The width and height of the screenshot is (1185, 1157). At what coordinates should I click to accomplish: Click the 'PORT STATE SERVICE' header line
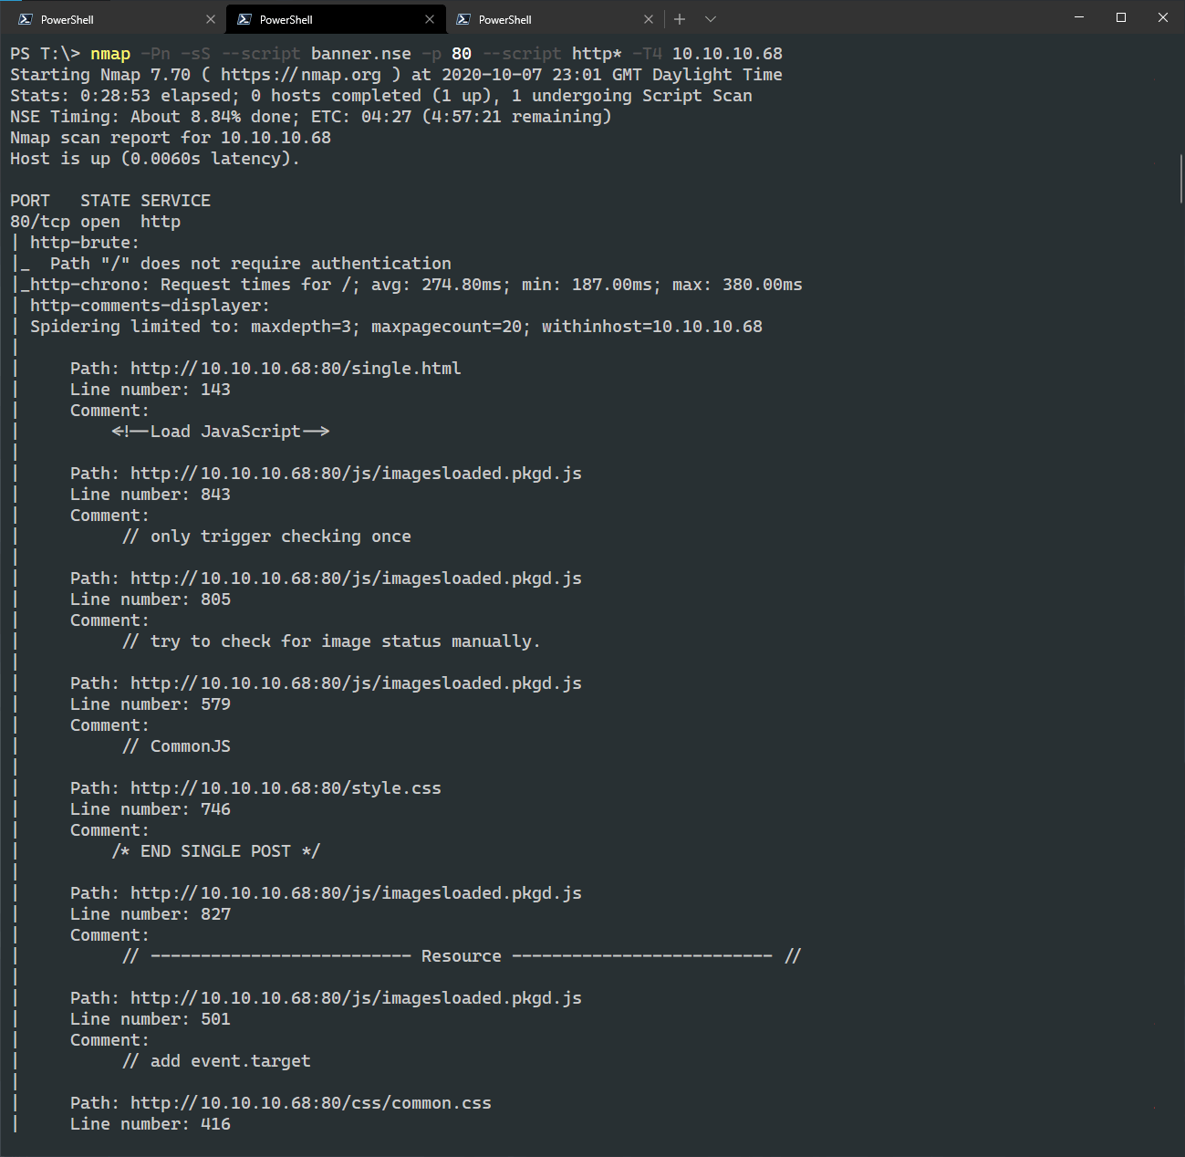pyautogui.click(x=110, y=201)
